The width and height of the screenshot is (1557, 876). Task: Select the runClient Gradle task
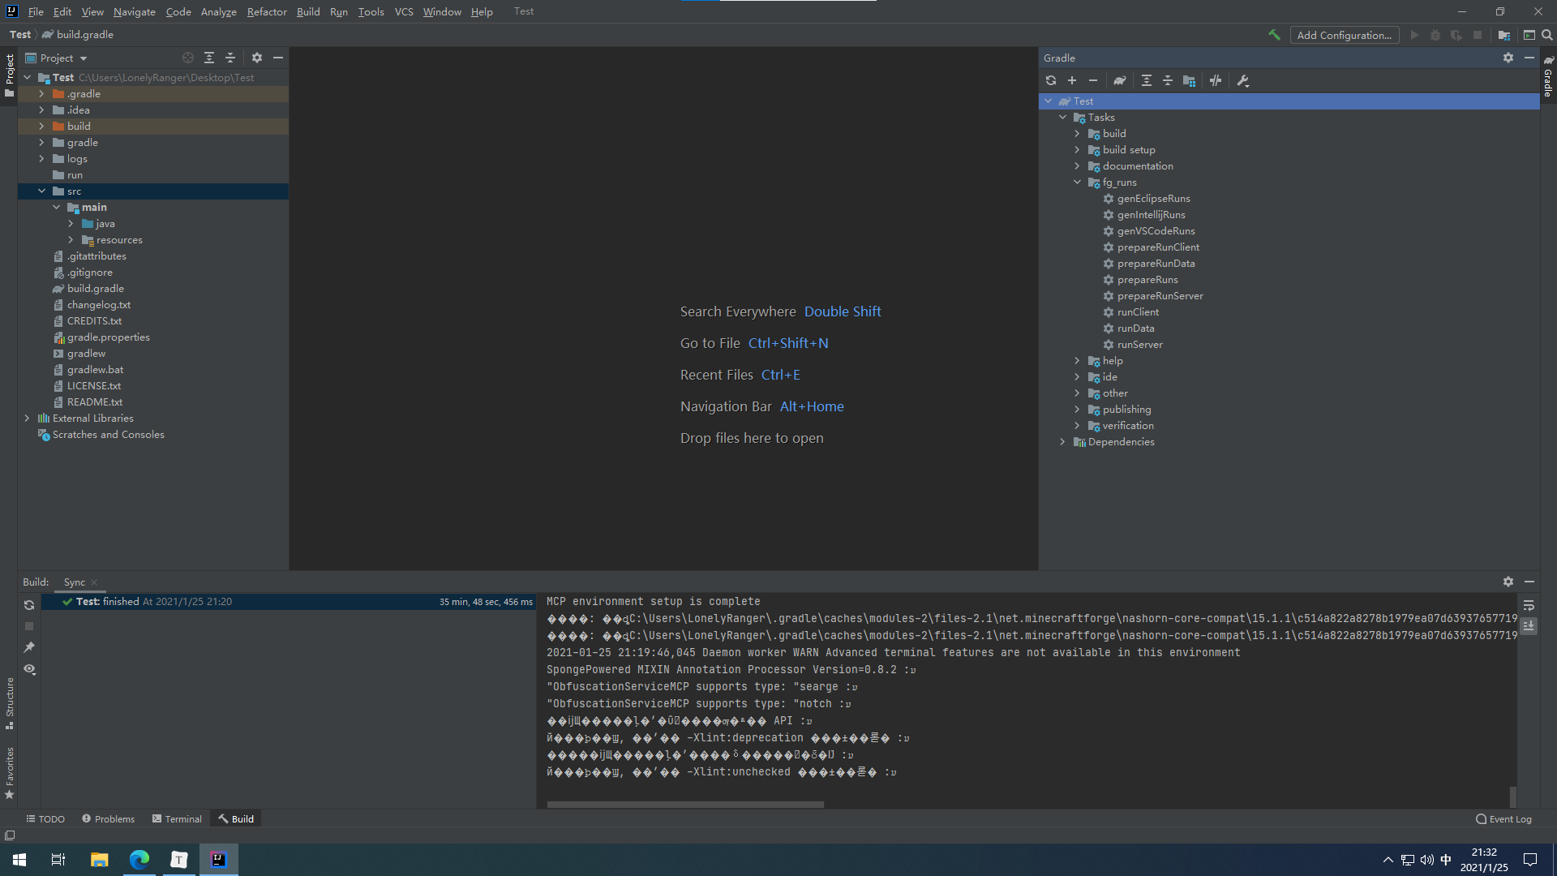[1137, 312]
